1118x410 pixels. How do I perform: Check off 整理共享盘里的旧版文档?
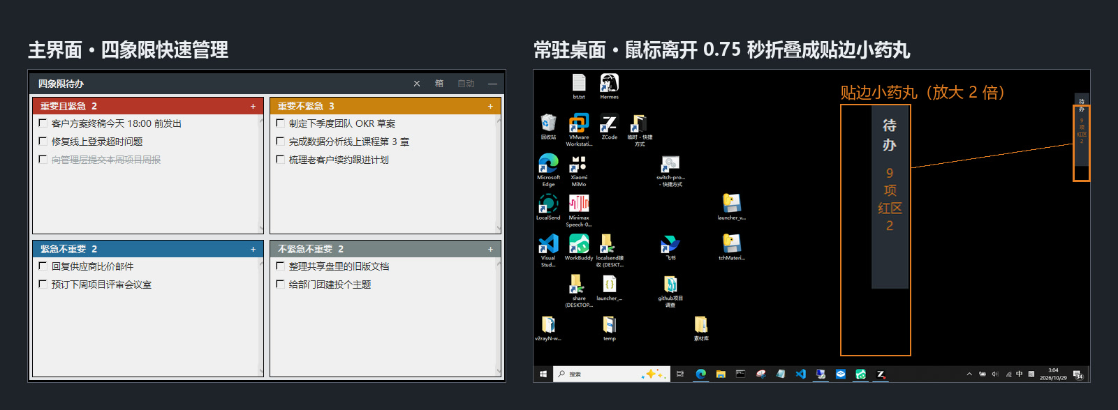281,266
